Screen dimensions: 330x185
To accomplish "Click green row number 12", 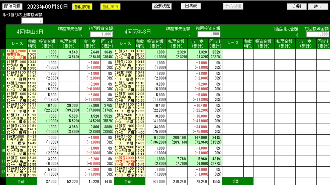I will (x=3, y=172).
